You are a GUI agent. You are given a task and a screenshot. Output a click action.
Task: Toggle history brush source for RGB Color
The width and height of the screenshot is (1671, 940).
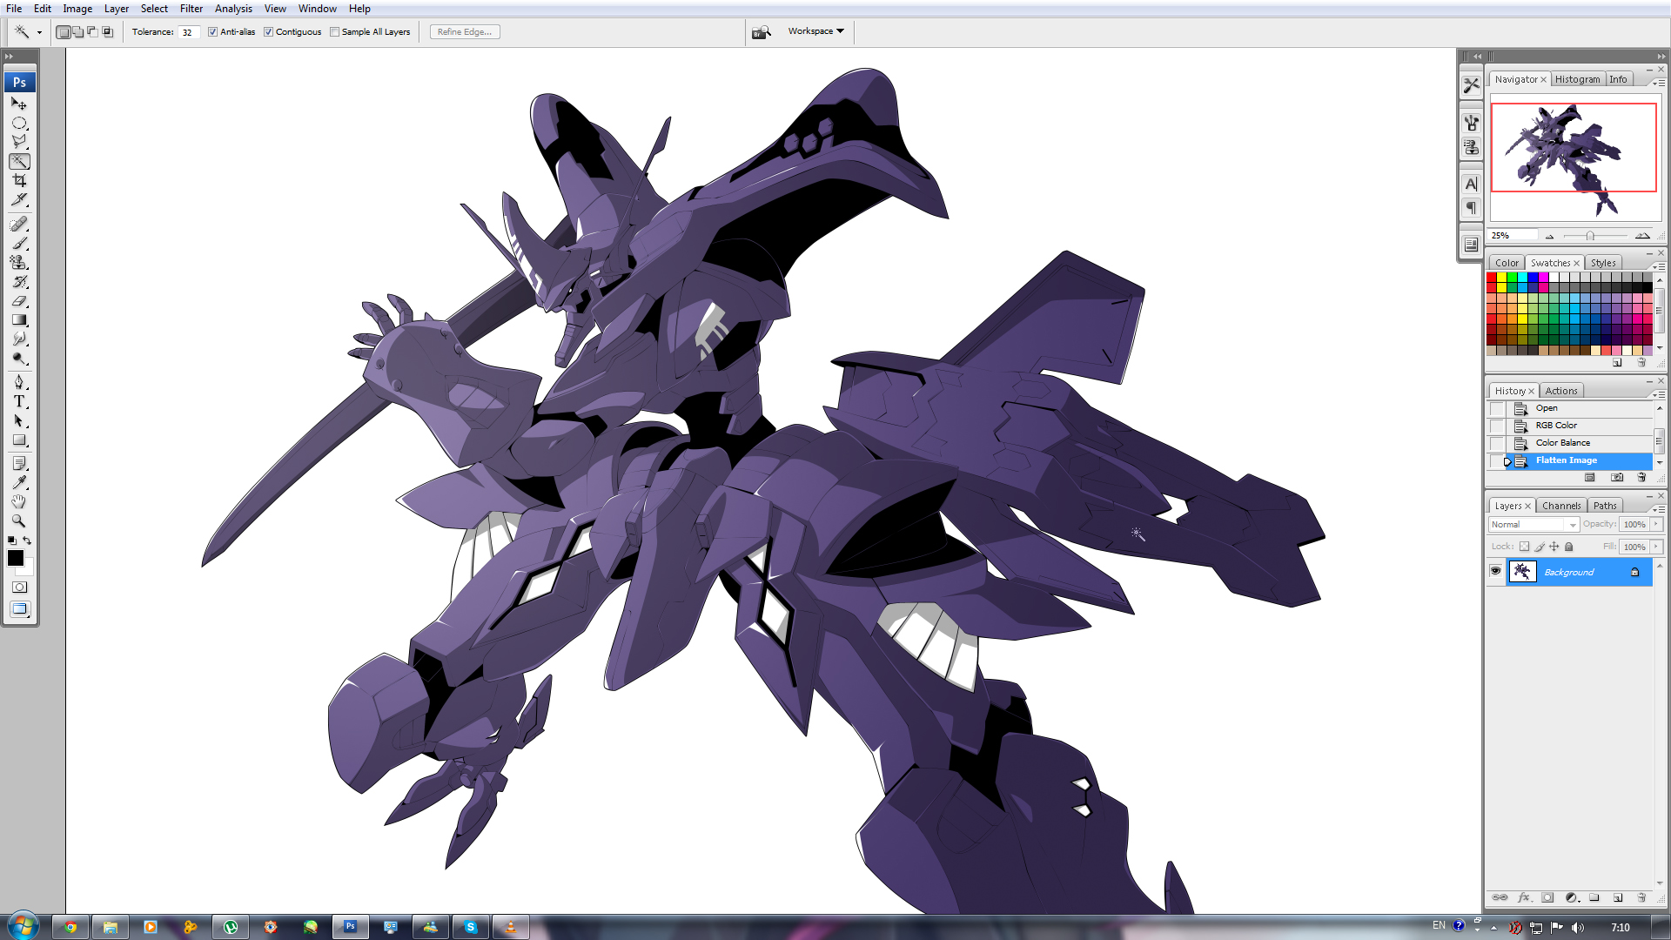[1496, 426]
